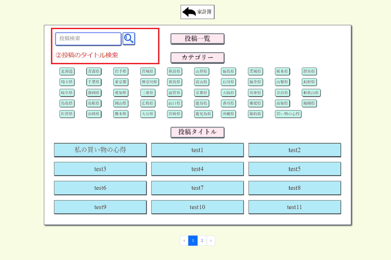Open the post 私の買い物の心得
Image resolution: width=391 pixels, height=260 pixels.
tap(100, 150)
